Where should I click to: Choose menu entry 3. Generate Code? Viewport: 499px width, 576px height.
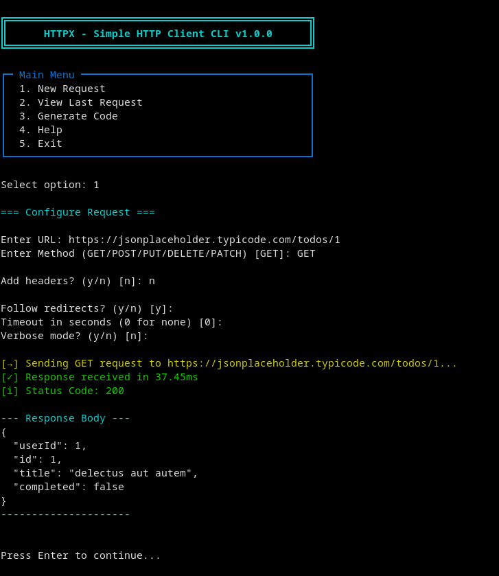point(69,116)
